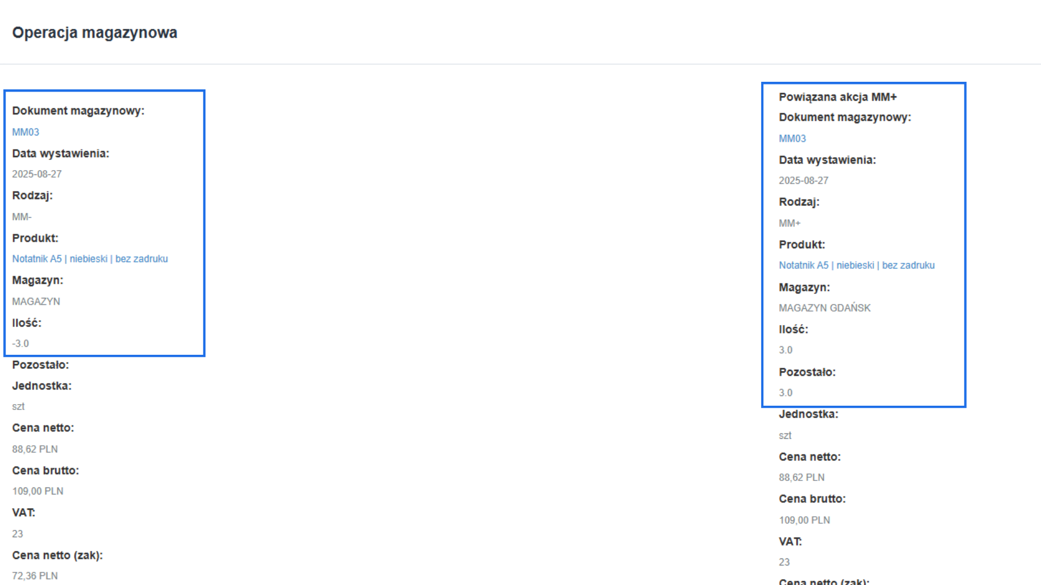The height and width of the screenshot is (585, 1041).
Task: Click the Powiązana akcja MM+ heading
Action: click(838, 97)
